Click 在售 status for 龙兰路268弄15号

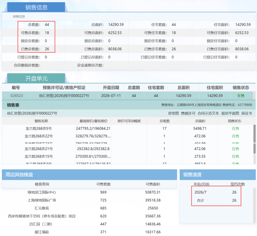tap(235, 157)
